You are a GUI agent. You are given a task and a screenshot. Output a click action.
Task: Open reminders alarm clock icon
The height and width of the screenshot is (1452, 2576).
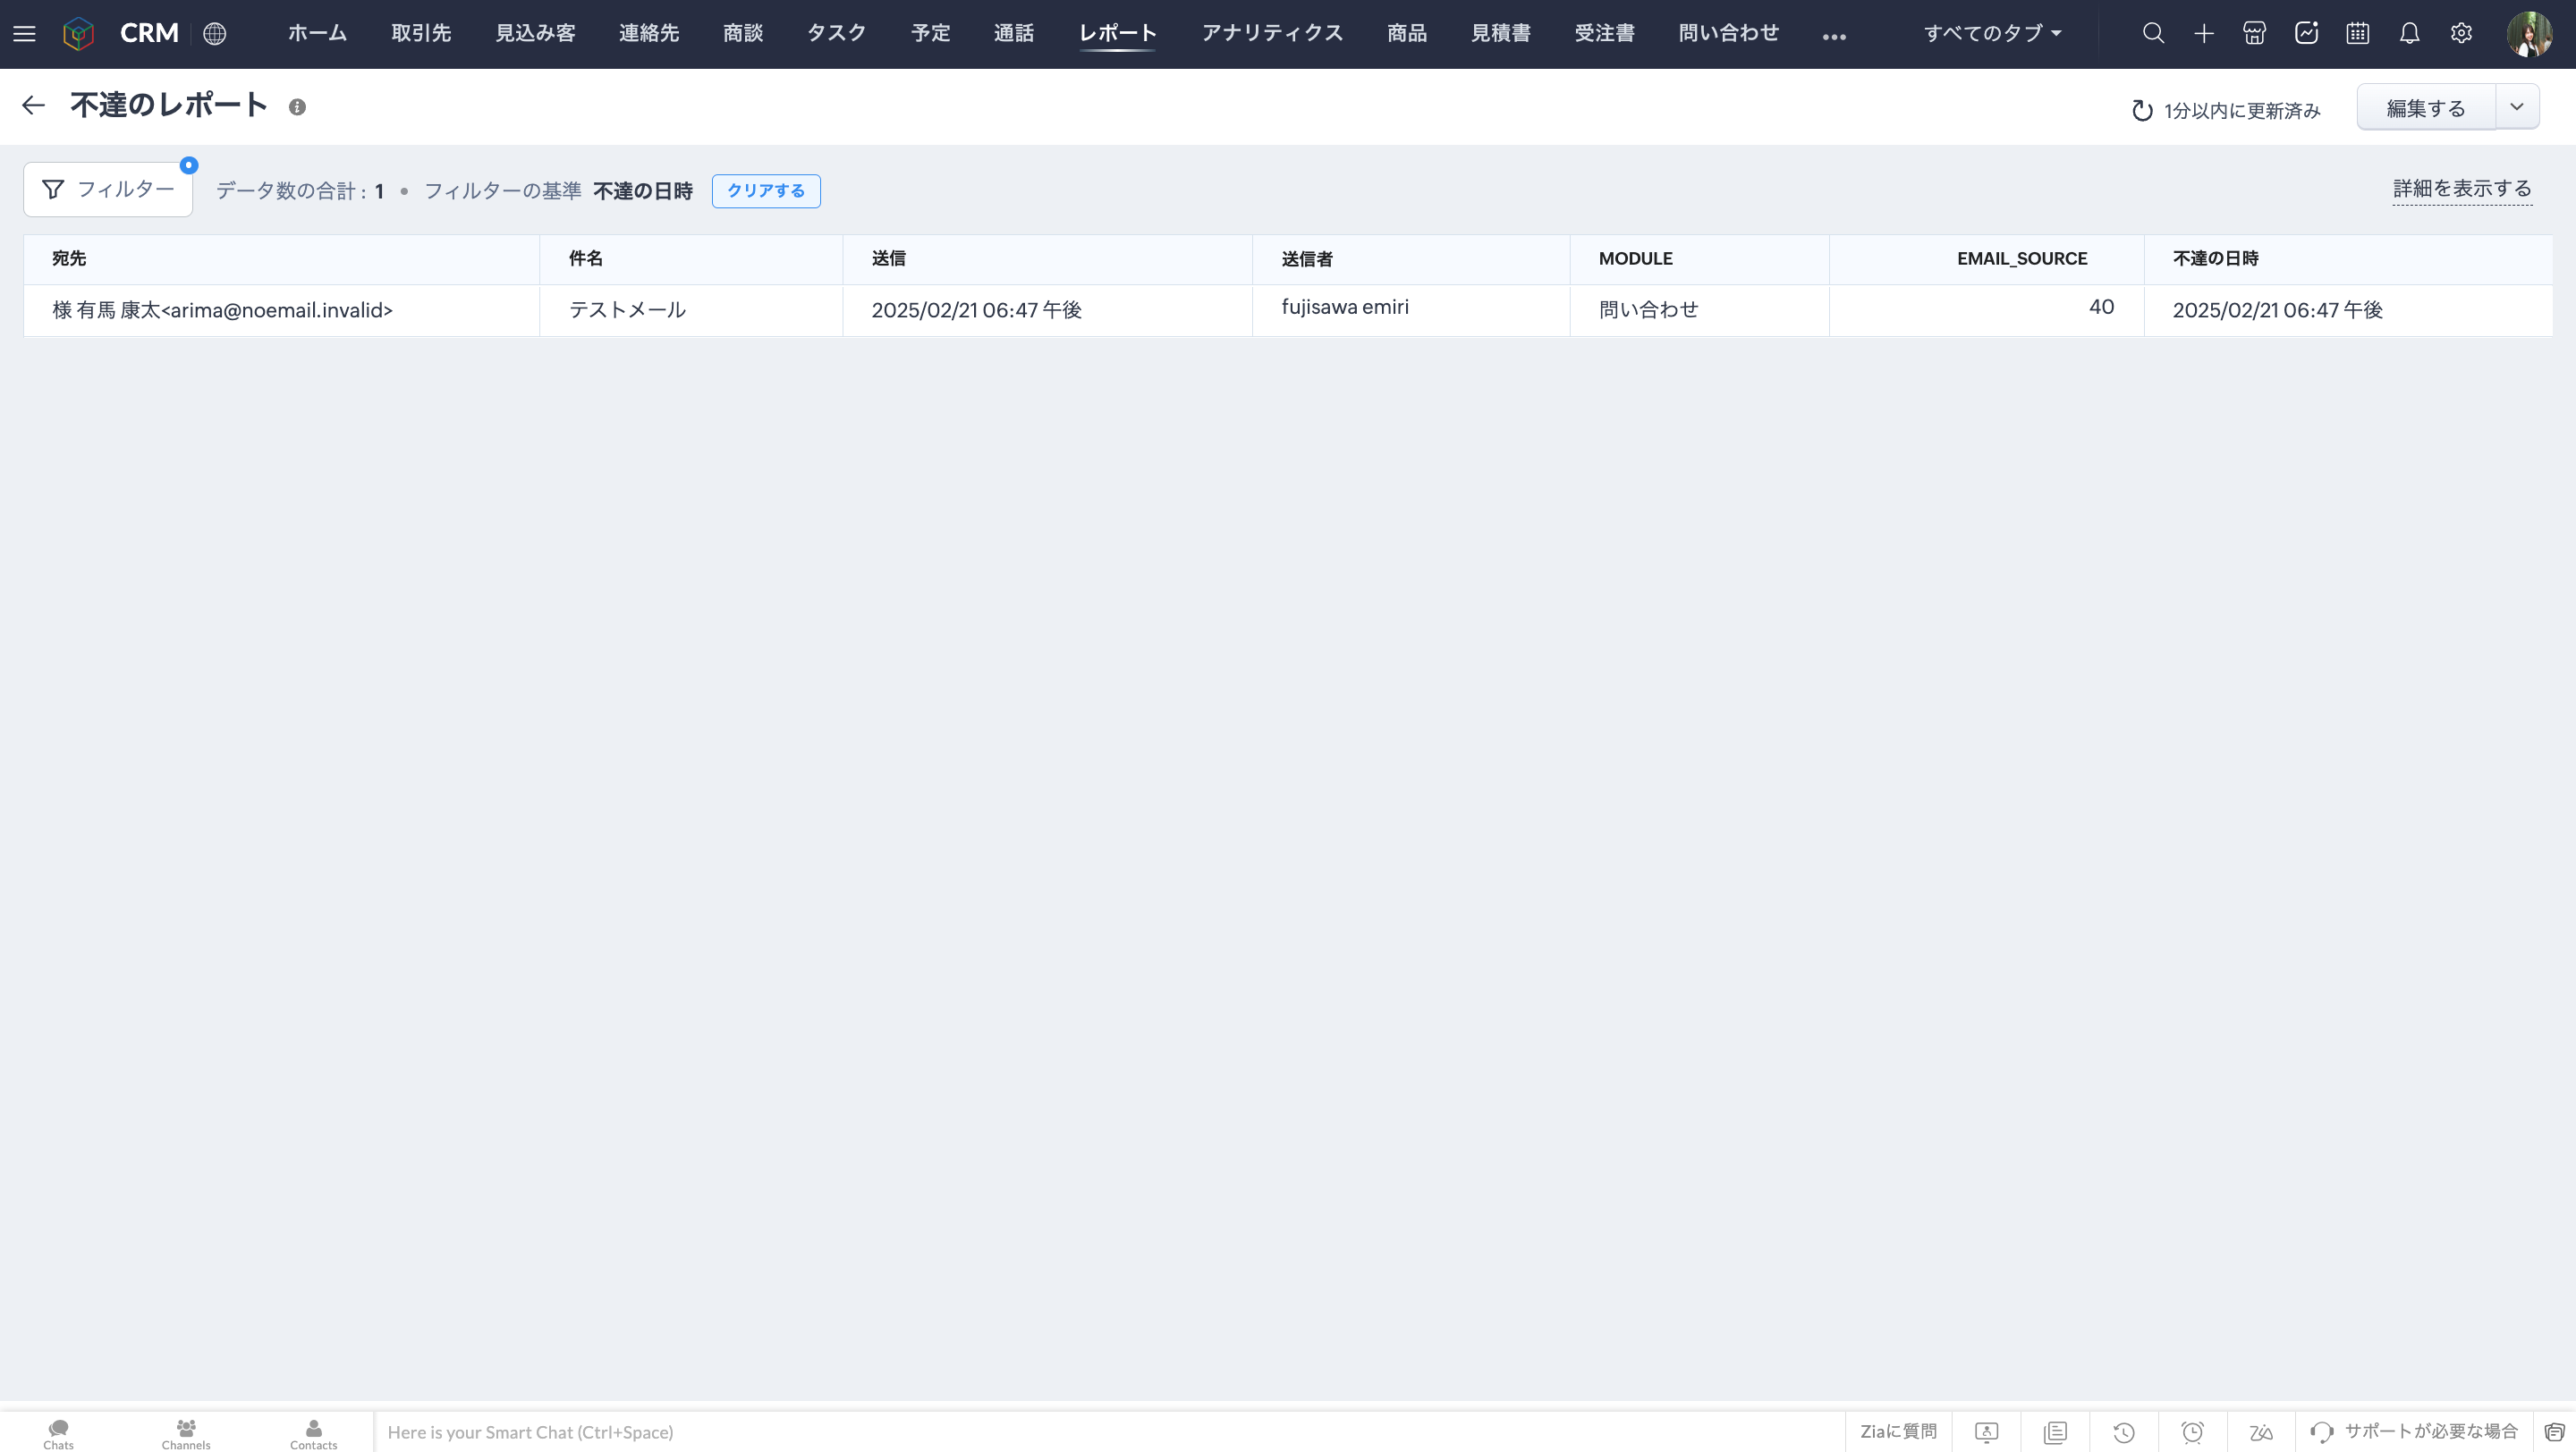2192,1432
